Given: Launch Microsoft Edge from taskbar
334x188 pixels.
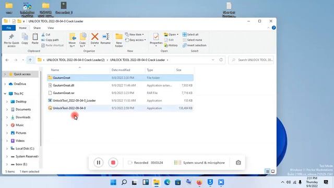Looking at the screenshot, I should tap(167, 182).
